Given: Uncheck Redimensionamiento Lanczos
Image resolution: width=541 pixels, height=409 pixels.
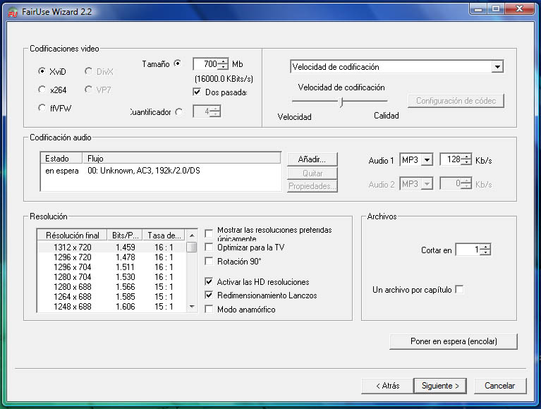Looking at the screenshot, I should (x=209, y=295).
